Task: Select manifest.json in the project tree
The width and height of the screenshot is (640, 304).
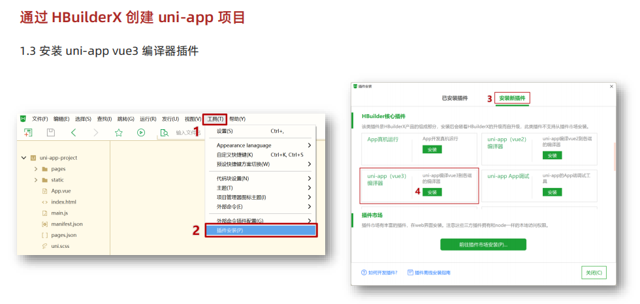Action: click(x=67, y=224)
